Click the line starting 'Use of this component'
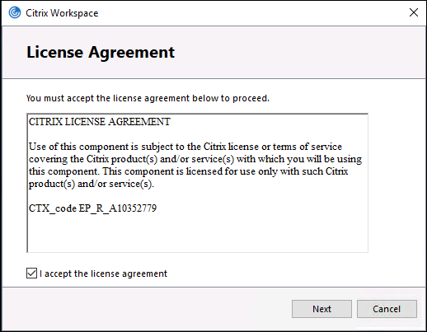The image size is (427, 332). tap(185, 147)
